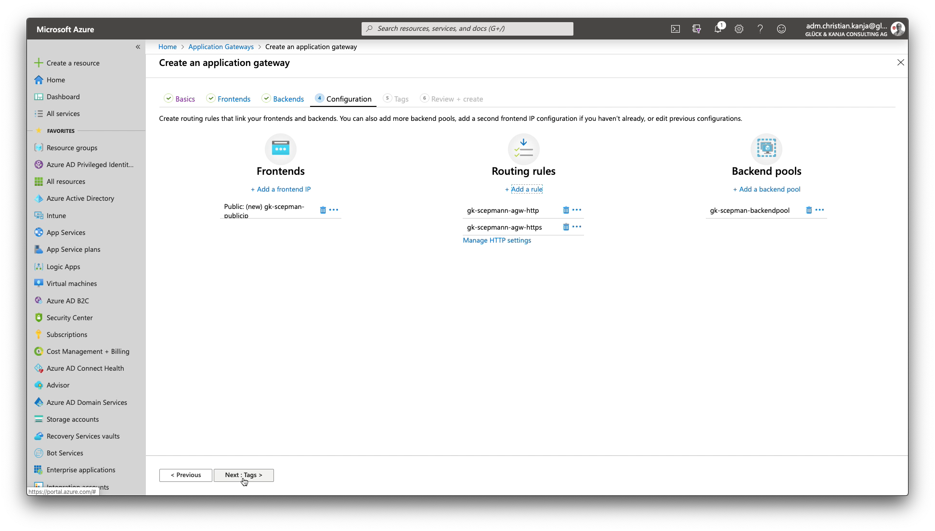The width and height of the screenshot is (935, 531).
Task: Open more options for gk-scepman-backendpool
Action: point(820,210)
